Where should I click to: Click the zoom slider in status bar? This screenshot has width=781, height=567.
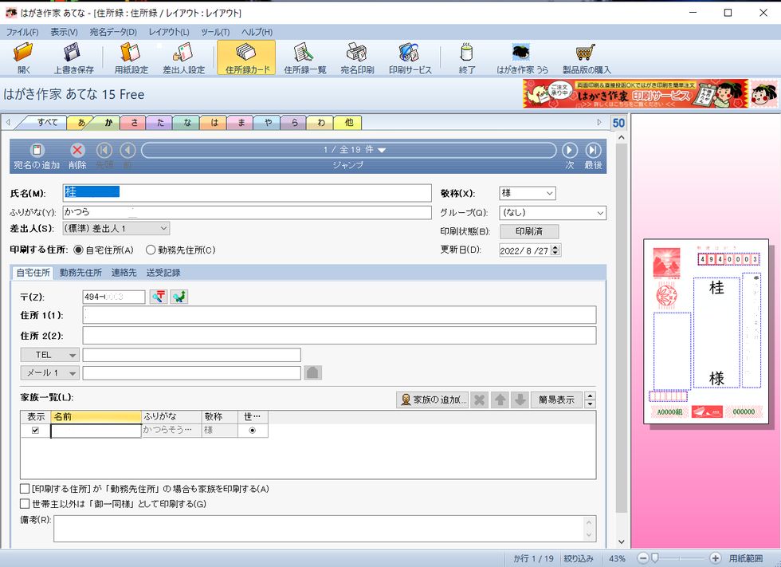tap(654, 558)
